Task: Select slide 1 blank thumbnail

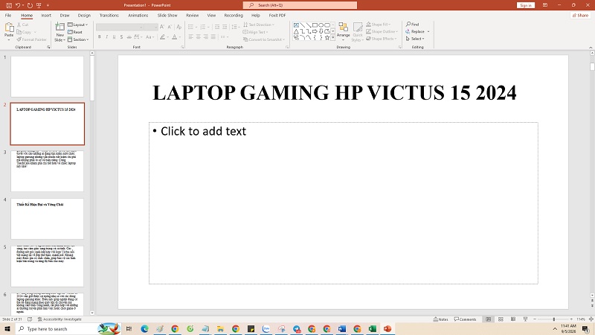Action: click(47, 77)
